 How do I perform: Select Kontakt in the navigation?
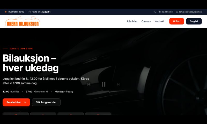[159, 21]
